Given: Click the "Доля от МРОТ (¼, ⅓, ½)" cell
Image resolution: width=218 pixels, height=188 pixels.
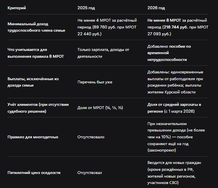Looking at the screenshot, I should [100, 108].
